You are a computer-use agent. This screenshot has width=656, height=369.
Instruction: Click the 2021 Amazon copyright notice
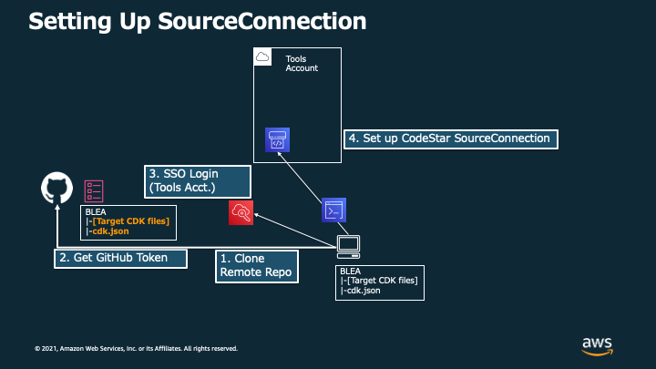[x=136, y=348]
